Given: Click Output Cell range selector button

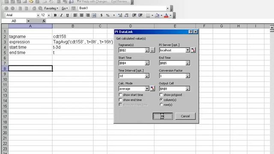Looking at the screenshot, I should click(188, 89).
